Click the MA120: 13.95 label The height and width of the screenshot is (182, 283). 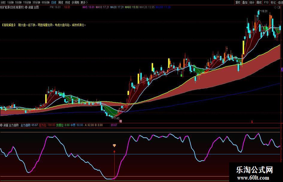(x=147, y=7)
